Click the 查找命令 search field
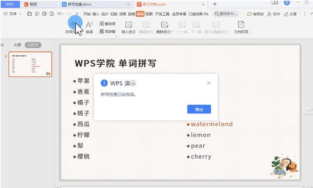313x188 pixels. click(226, 14)
